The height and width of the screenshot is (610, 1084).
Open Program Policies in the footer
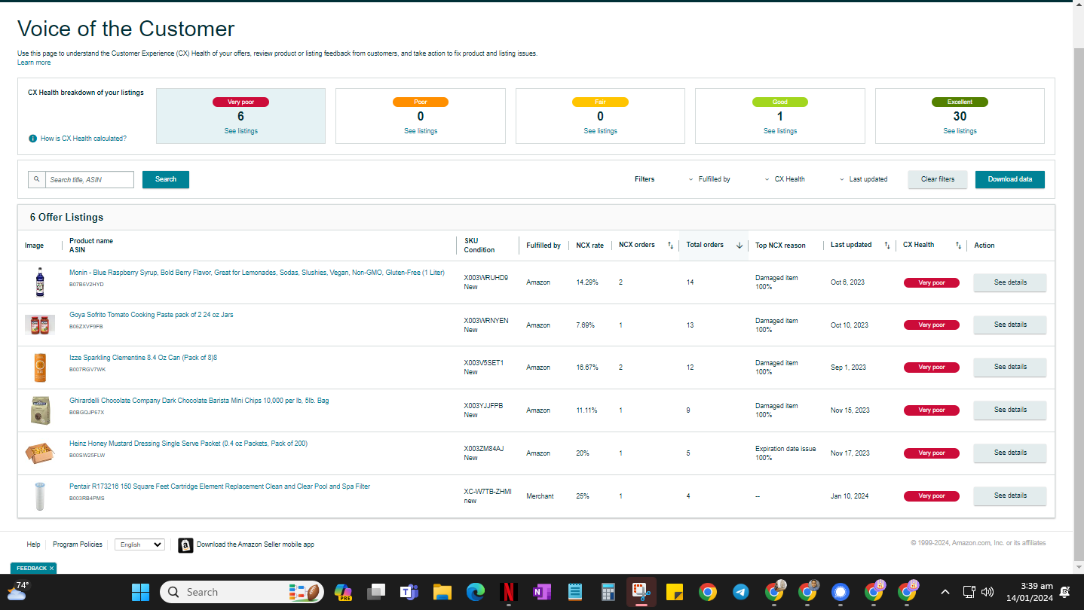coord(78,544)
